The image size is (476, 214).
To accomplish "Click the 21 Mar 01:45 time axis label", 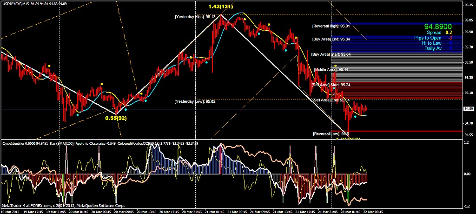I will click(x=215, y=212).
